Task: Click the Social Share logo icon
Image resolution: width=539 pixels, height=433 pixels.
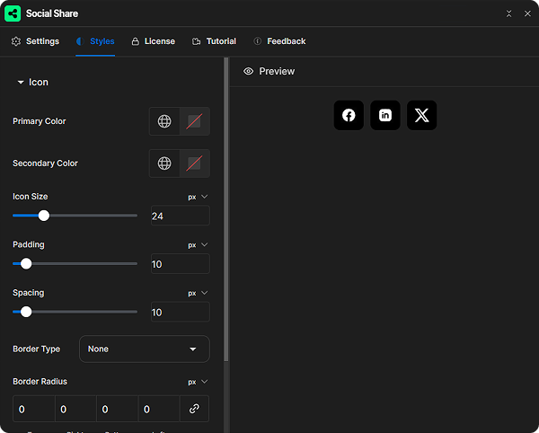Action: [x=13, y=13]
